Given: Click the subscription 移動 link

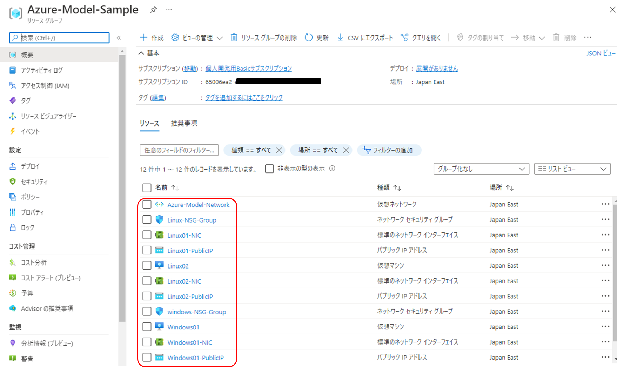Looking at the screenshot, I should click(x=190, y=68).
